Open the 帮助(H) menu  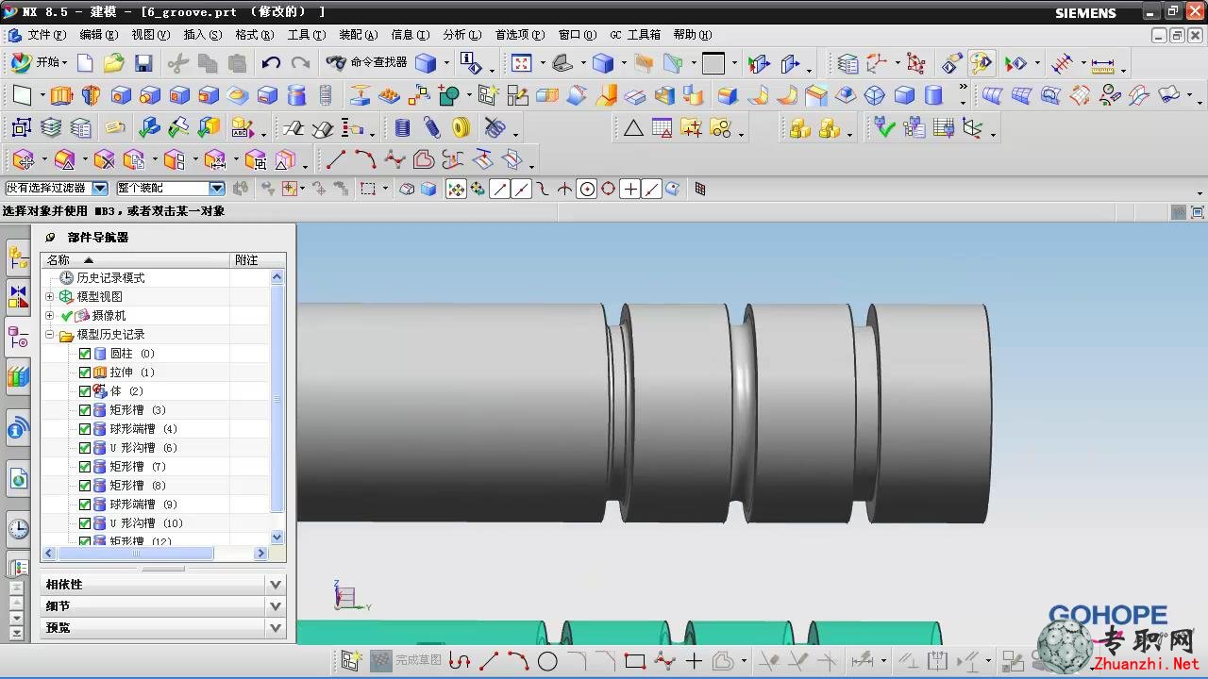click(x=693, y=35)
